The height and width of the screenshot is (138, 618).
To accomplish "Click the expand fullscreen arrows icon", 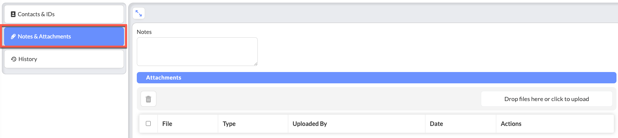I will pos(139,14).
